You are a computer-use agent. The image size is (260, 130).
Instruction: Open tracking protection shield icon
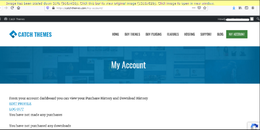(x=48, y=8)
